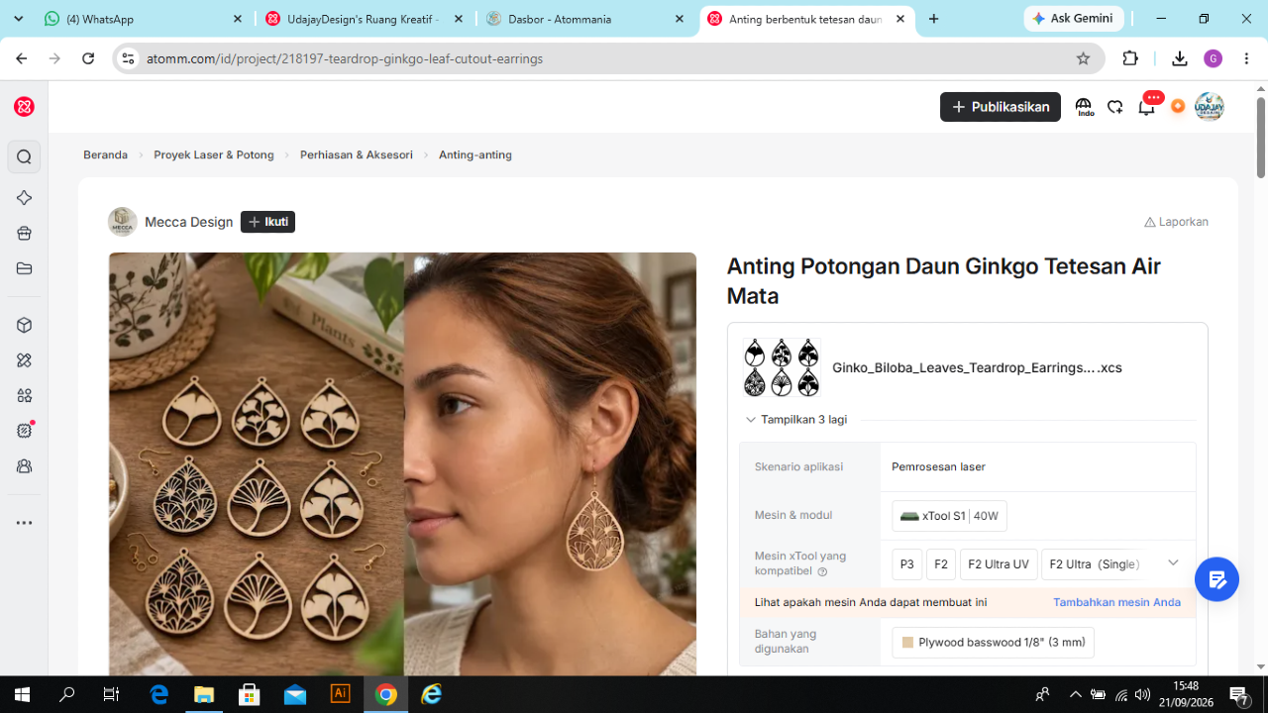Click the Indo language switcher icon
Viewport: 1268px width, 713px height.
tap(1084, 107)
